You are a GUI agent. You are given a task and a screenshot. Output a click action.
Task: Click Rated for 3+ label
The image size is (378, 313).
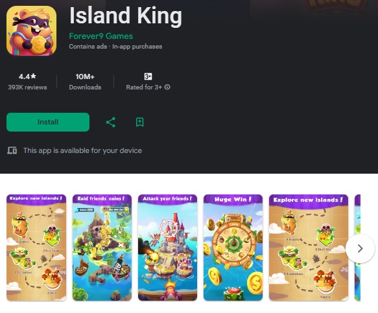pos(144,87)
